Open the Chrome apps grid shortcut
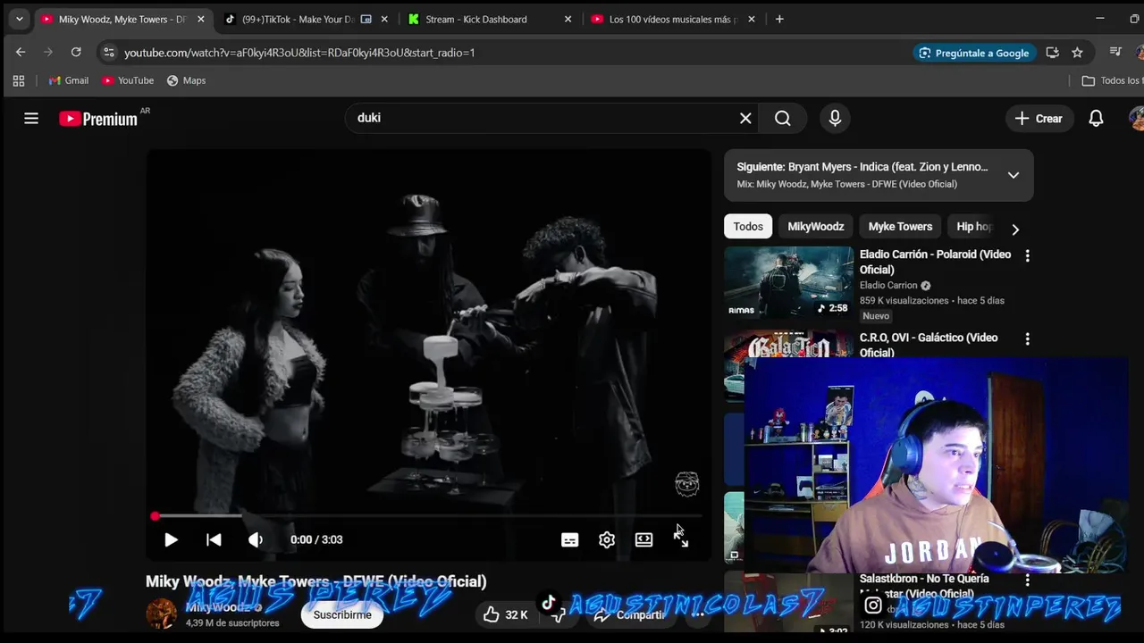 coord(19,80)
